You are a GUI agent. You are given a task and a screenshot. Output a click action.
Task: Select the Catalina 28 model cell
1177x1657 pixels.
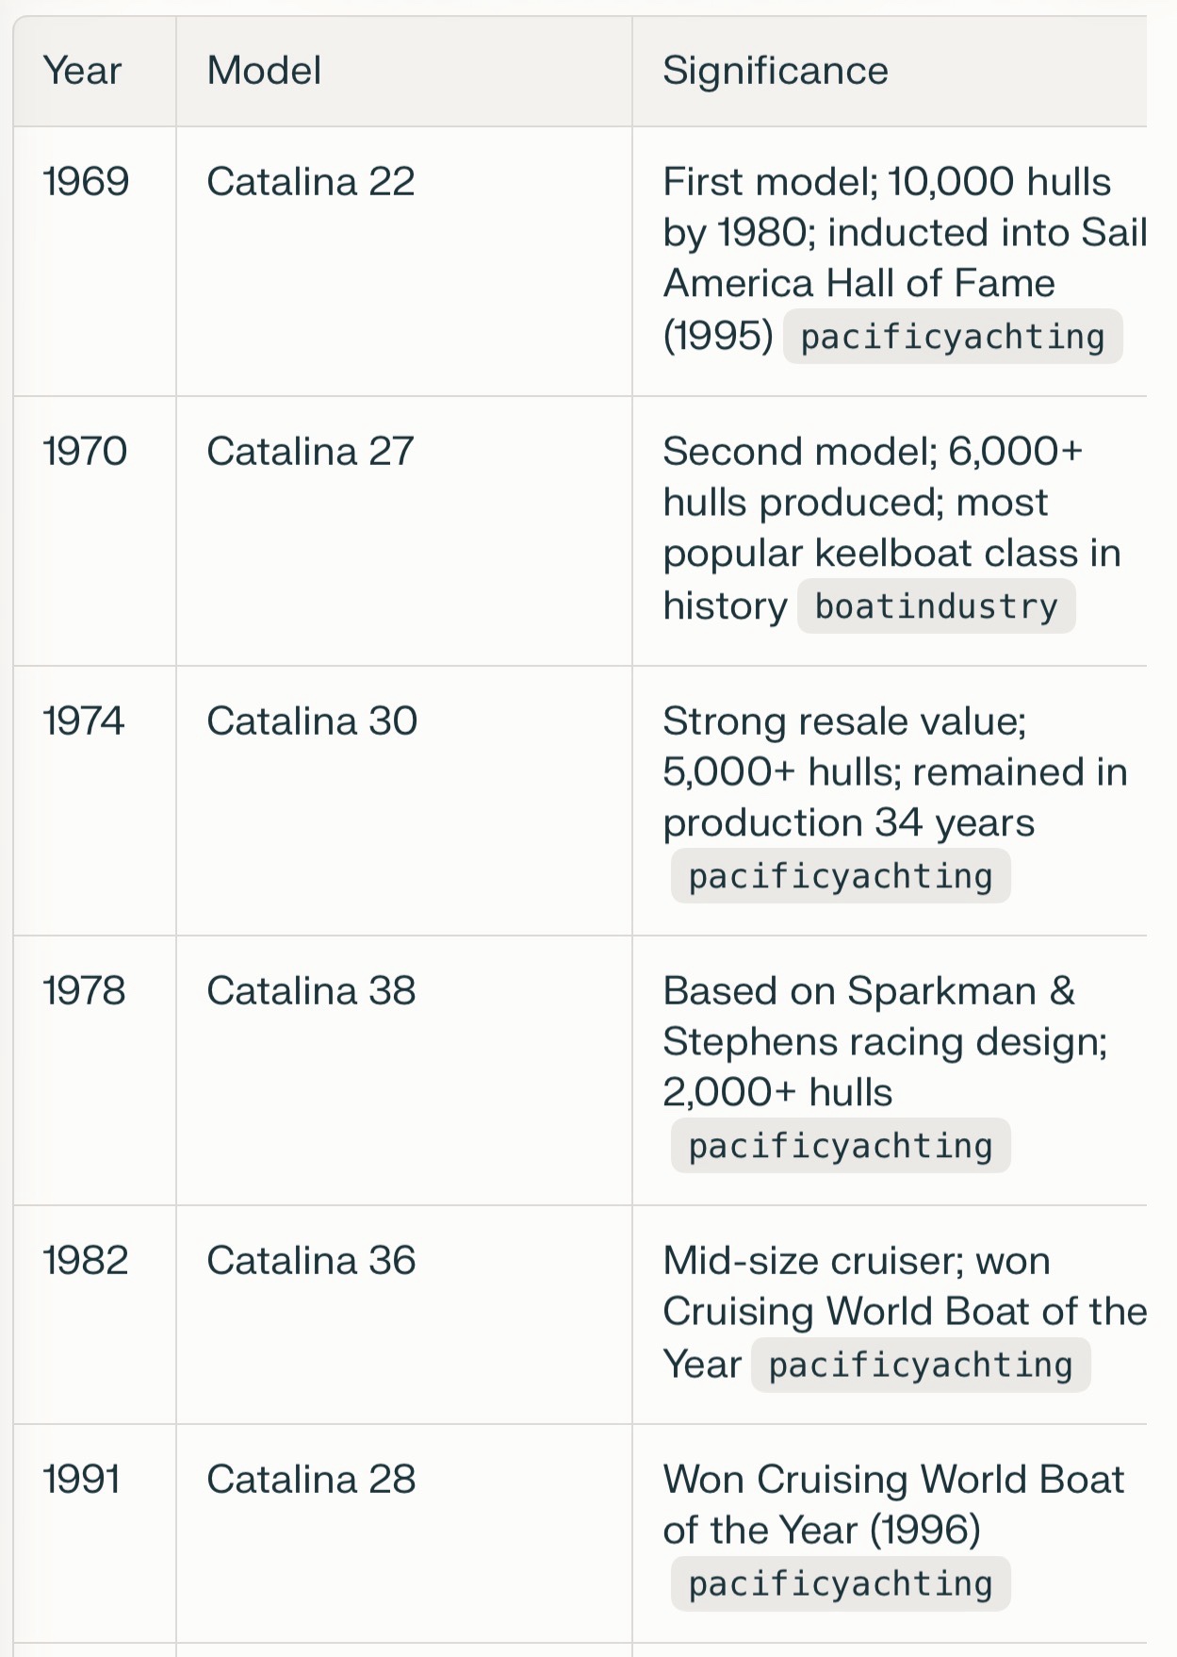[311, 1480]
